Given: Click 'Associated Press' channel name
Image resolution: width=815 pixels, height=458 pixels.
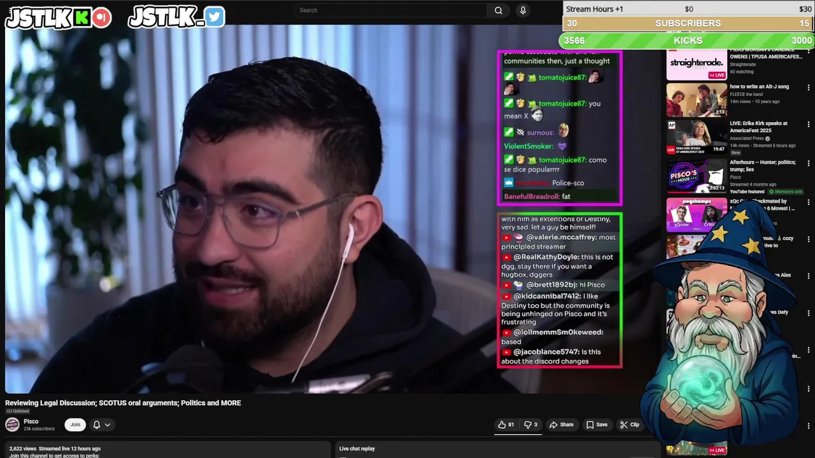Looking at the screenshot, I should 747,139.
